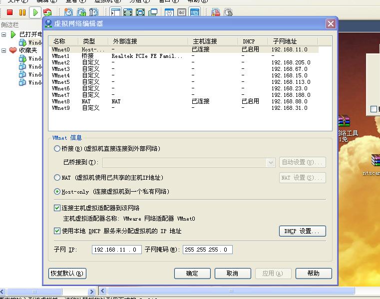Viewport: 380px width, 299px height.
Task: Select the VMnet4 row
Action: (x=184, y=75)
